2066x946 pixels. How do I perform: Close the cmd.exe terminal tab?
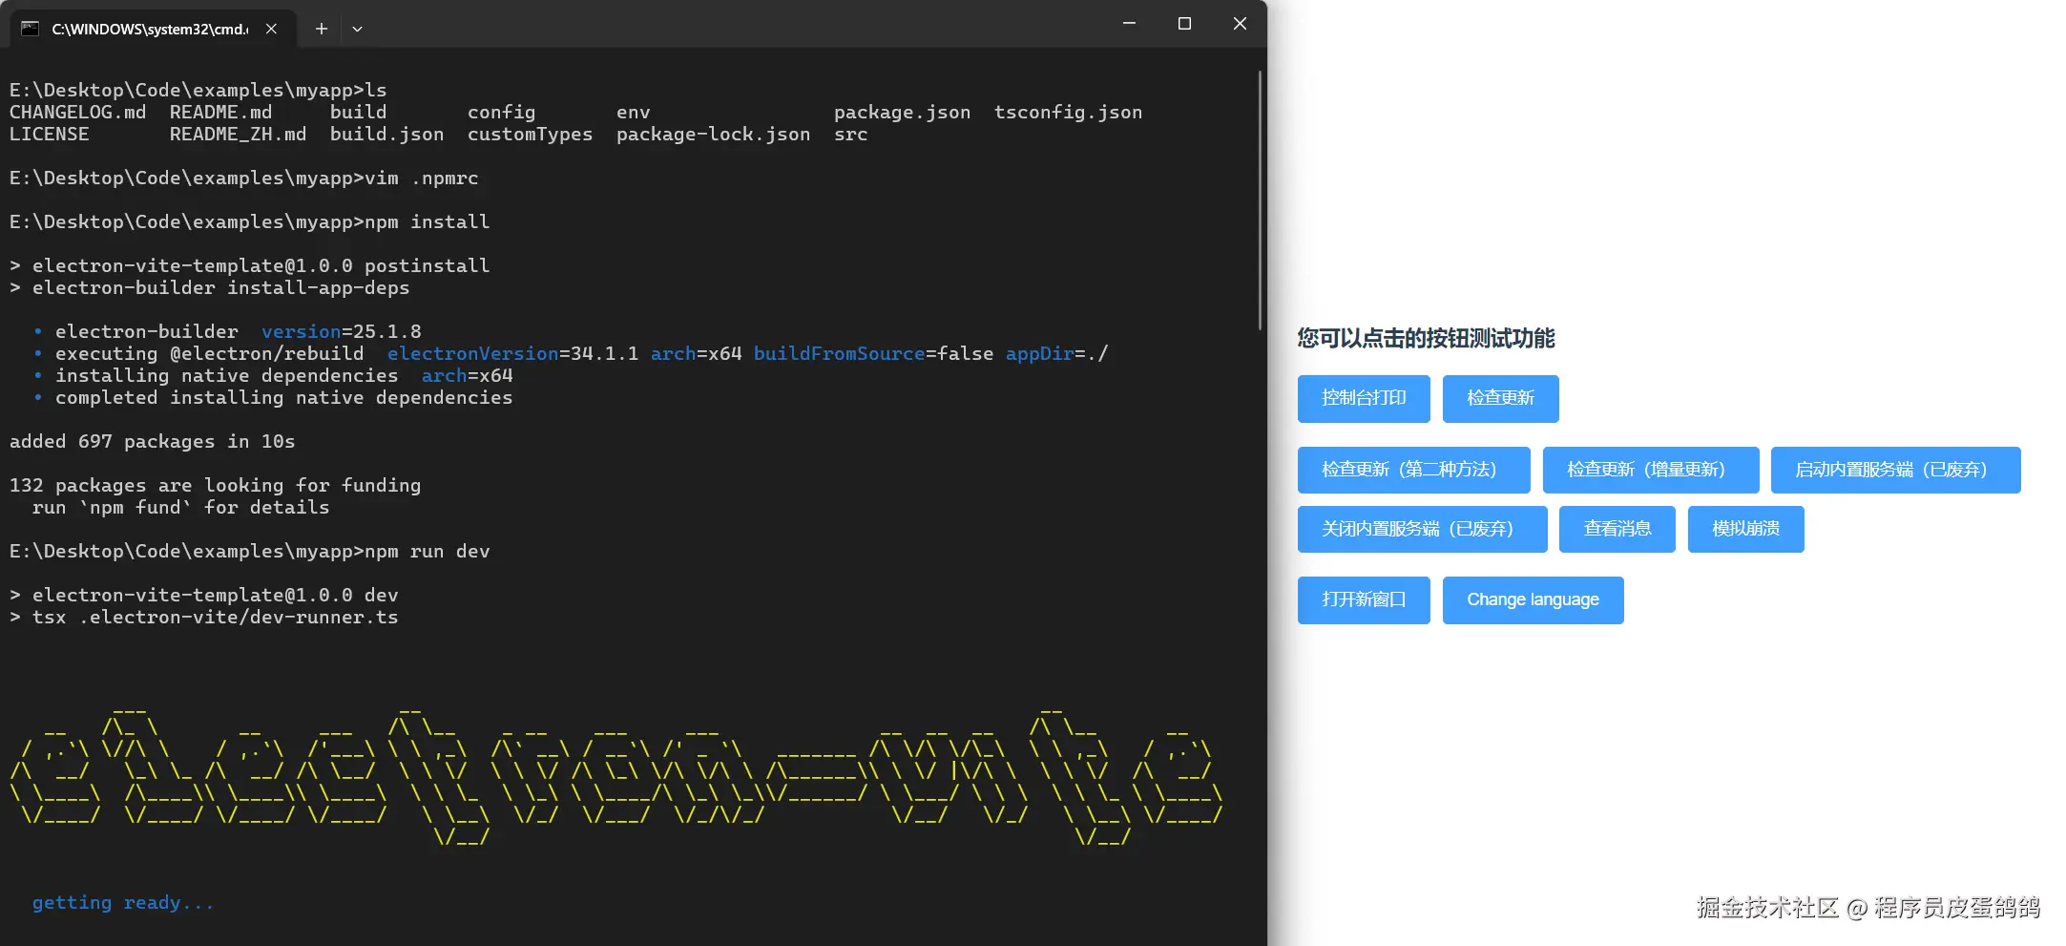click(x=272, y=29)
